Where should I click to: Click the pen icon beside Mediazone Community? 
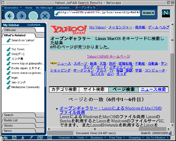point(8,87)
